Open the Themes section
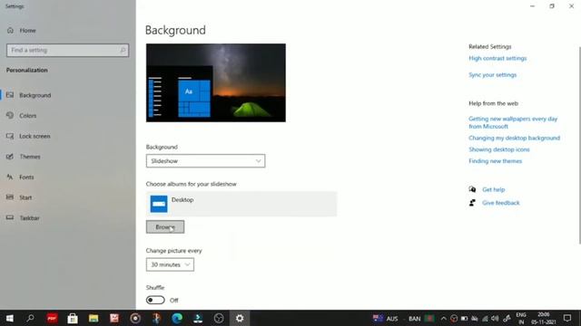This screenshot has height=326, width=581. (30, 157)
